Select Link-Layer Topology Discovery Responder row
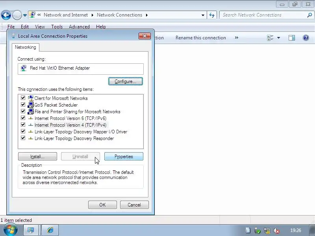The image size is (315, 236). click(74, 138)
